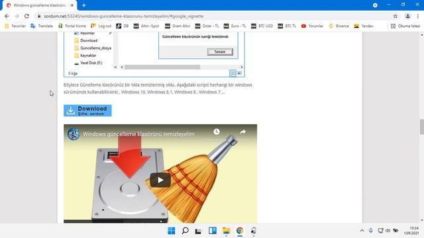This screenshot has width=424, height=238.
Task: Open the Altın -Spot bookmark
Action: [146, 26]
